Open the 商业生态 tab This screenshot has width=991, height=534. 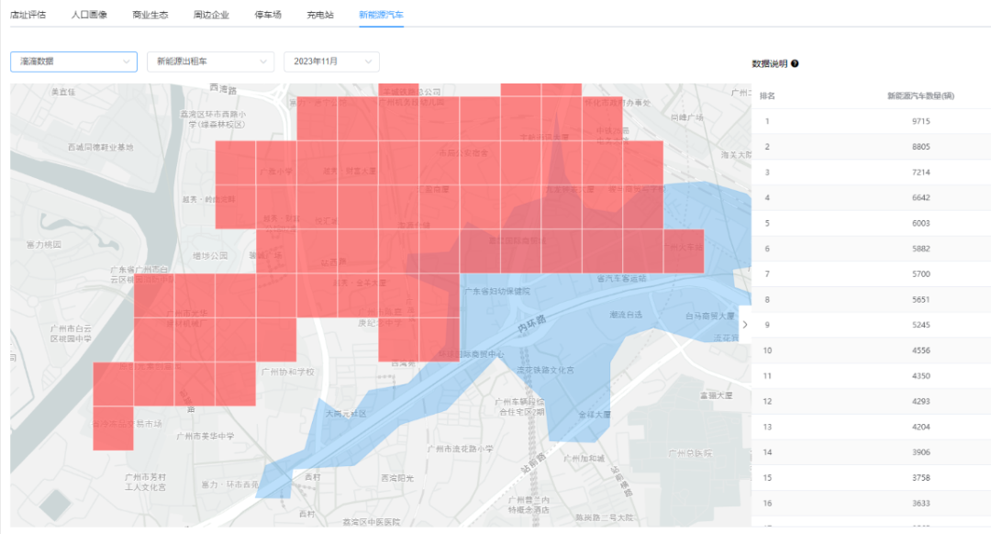pyautogui.click(x=150, y=15)
